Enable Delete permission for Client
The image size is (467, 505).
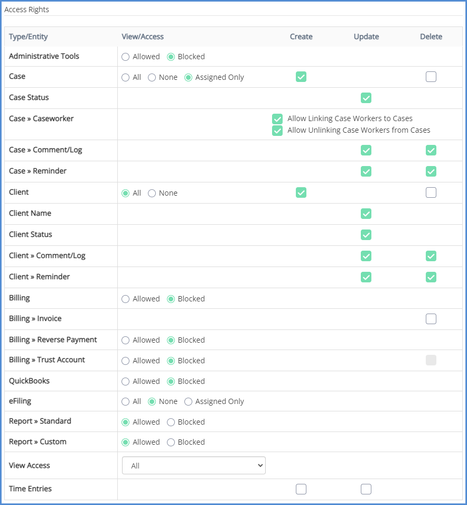(431, 192)
